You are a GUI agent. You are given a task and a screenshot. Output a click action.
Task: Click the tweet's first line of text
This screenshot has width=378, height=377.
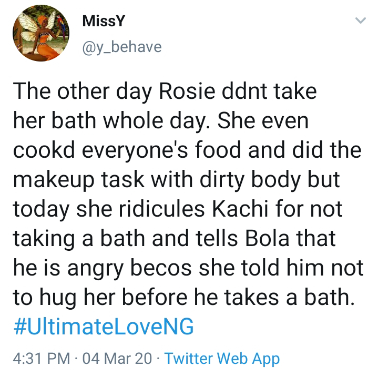165,91
